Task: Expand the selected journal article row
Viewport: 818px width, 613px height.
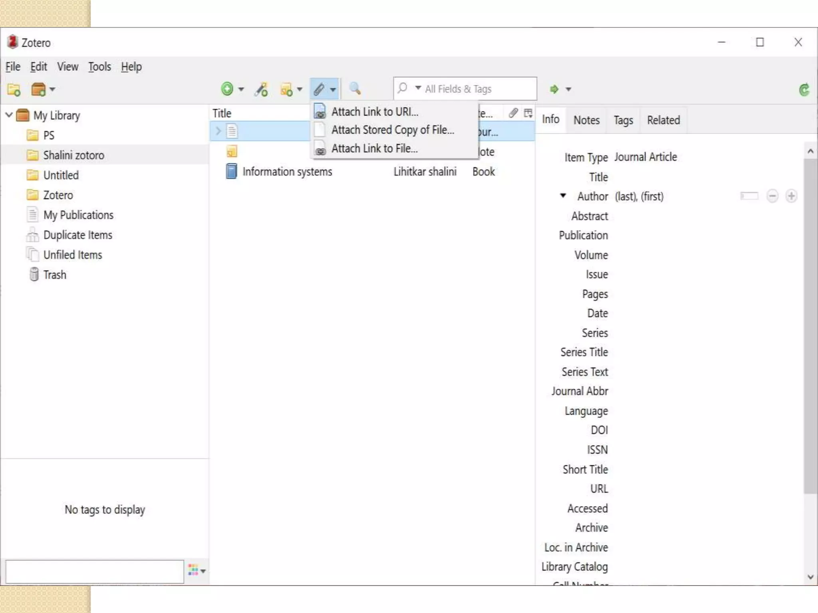Action: click(218, 131)
